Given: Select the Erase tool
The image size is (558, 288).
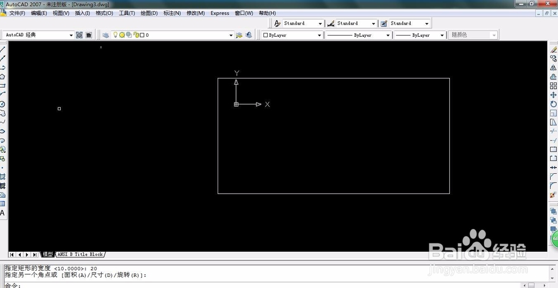Looking at the screenshot, I should click(x=554, y=50).
